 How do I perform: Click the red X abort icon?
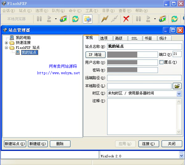(x=126, y=19)
